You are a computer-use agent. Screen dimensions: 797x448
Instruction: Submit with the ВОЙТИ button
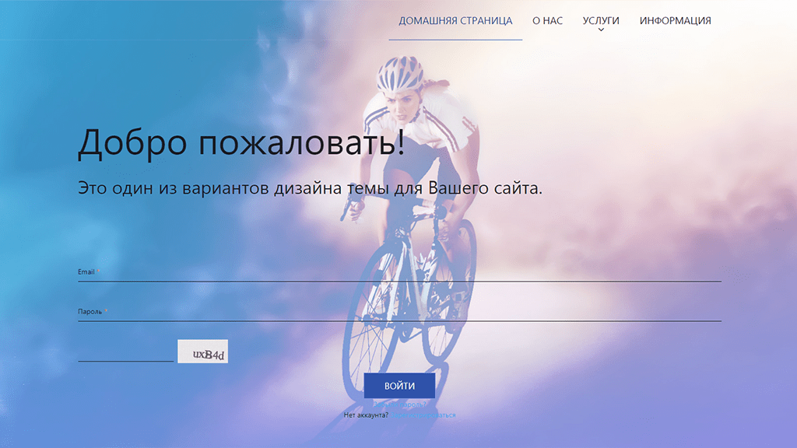pyautogui.click(x=399, y=386)
